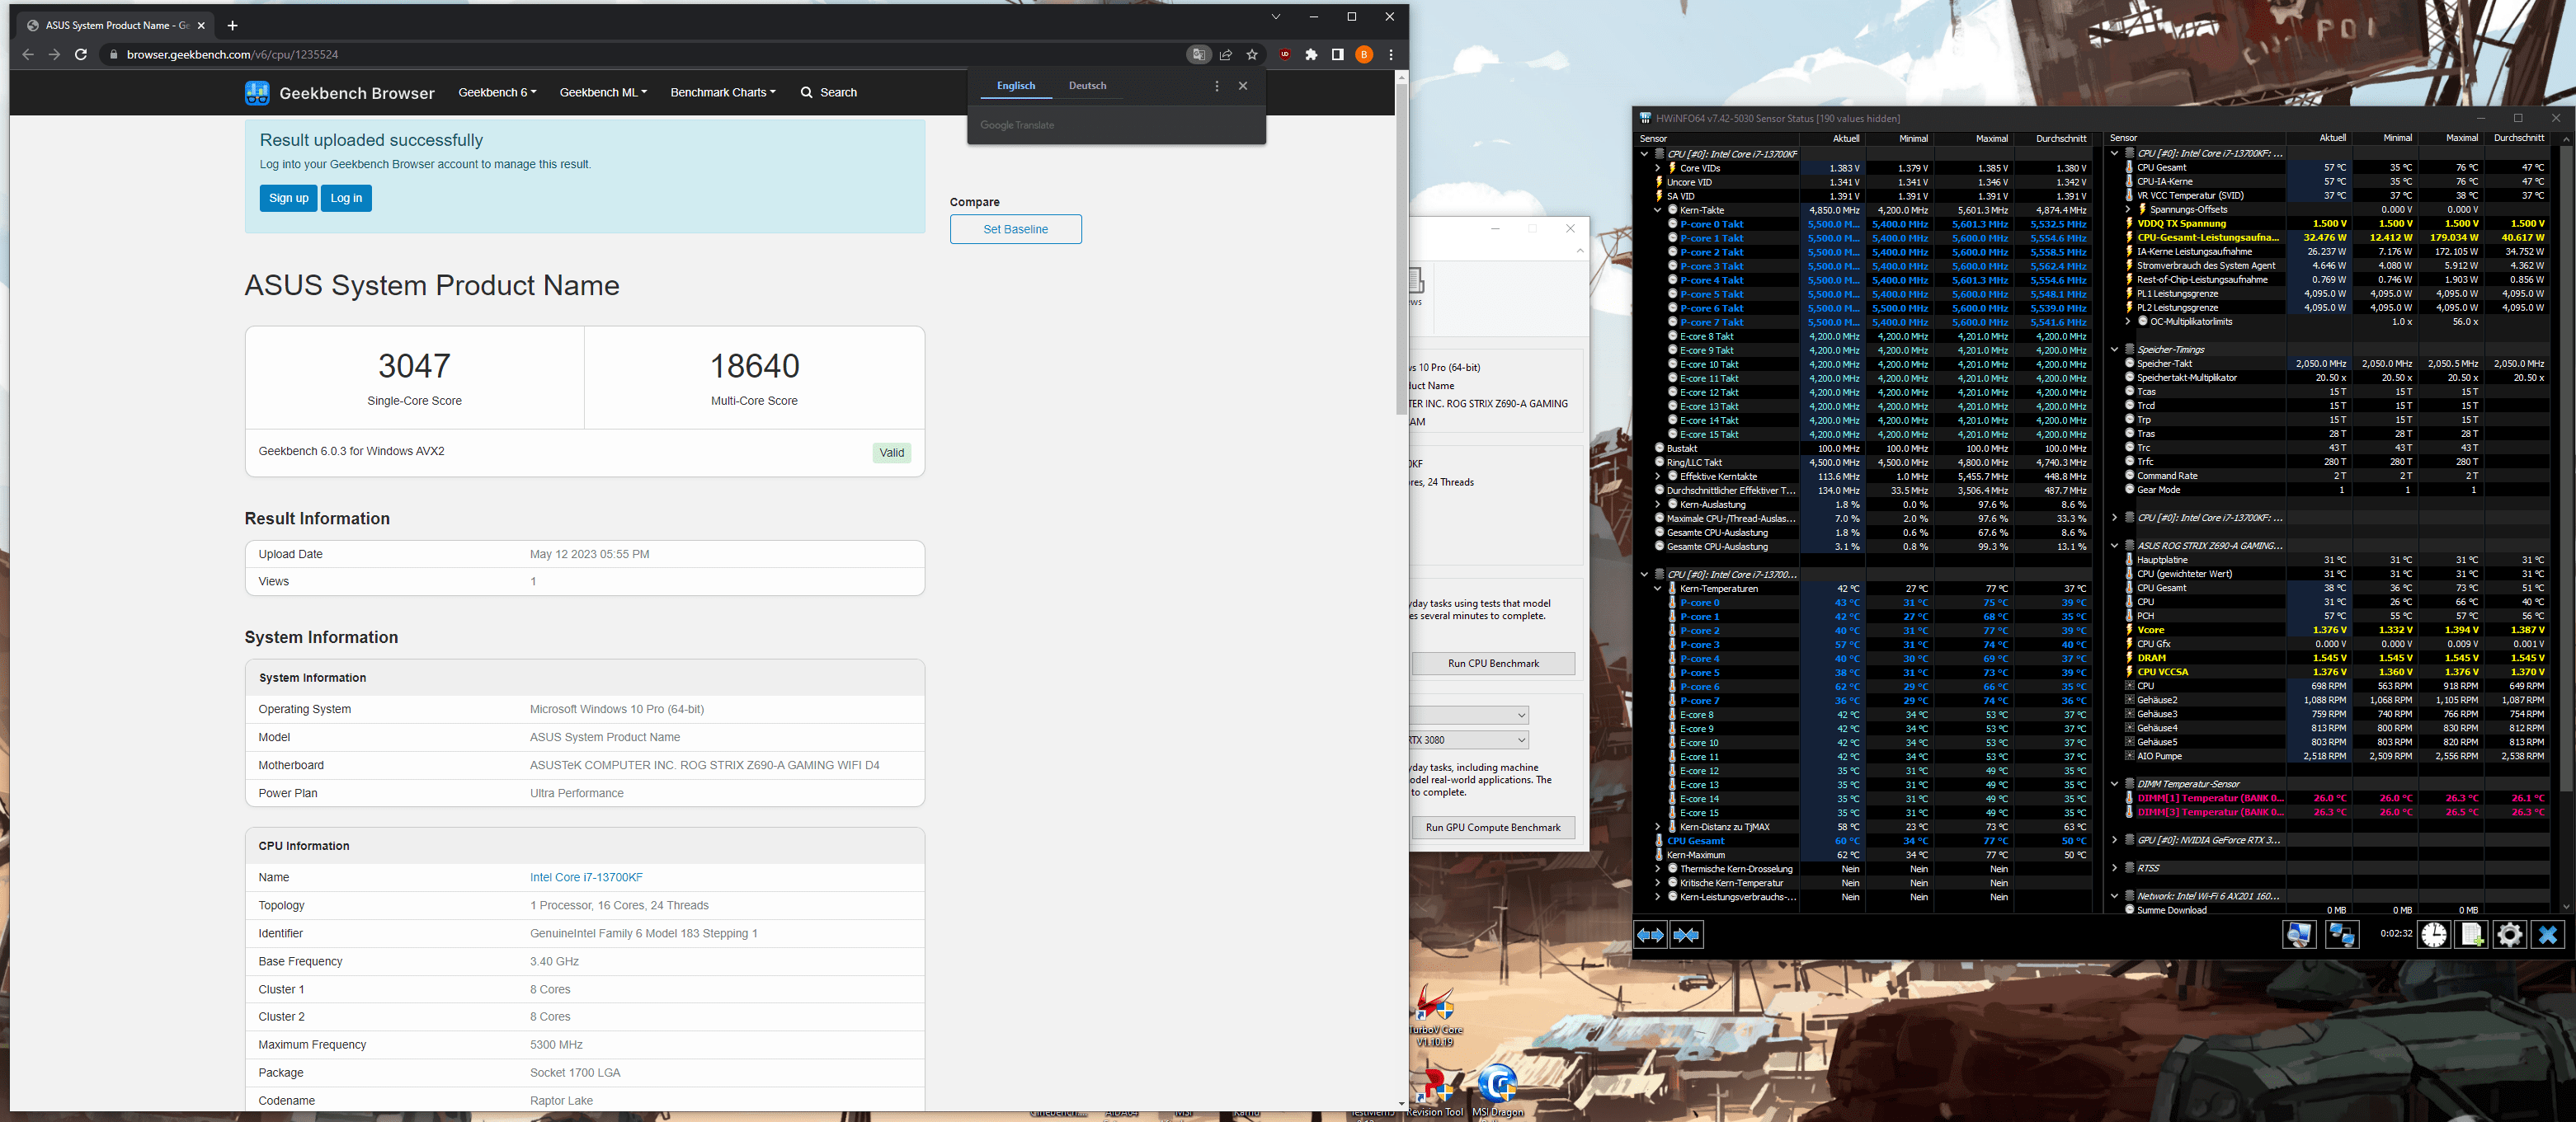Select the Deutsch tab in translate popup
Screen dimensions: 2576x1122
(1087, 86)
